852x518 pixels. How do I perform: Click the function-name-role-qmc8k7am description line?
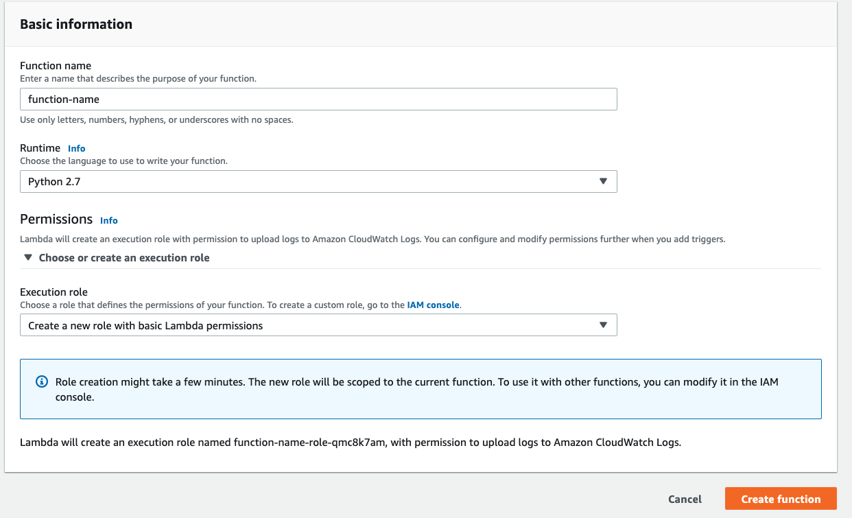tap(351, 443)
